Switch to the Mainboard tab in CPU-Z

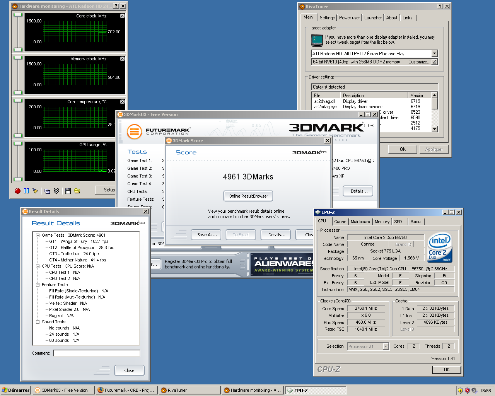(x=360, y=222)
